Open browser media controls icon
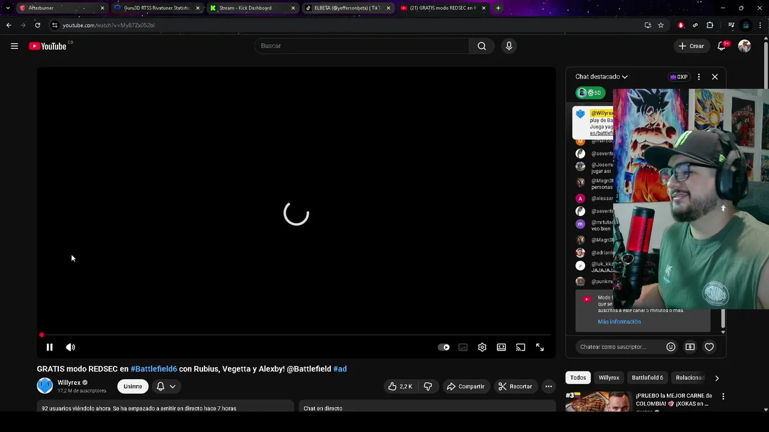 (731, 25)
